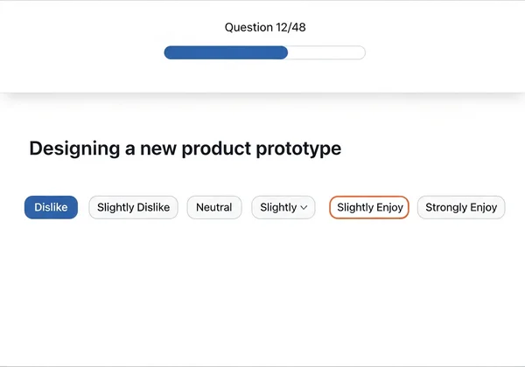Viewport: 525px width, 367px height.
Task: Choose the Strongly Enjoy rating
Action: point(460,207)
